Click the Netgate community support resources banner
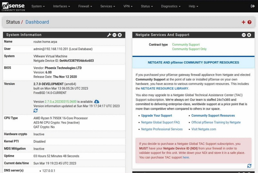Viewport: 258px width, 173px height. tap(193, 62)
